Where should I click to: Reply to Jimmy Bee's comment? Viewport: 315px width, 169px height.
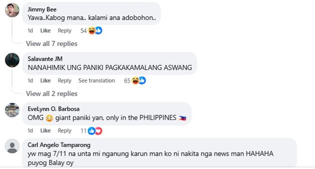(65, 31)
